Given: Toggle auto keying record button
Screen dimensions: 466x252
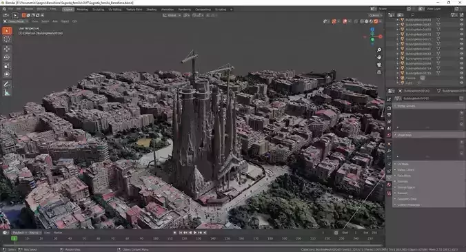Looking at the screenshot, I should [x=175, y=233].
